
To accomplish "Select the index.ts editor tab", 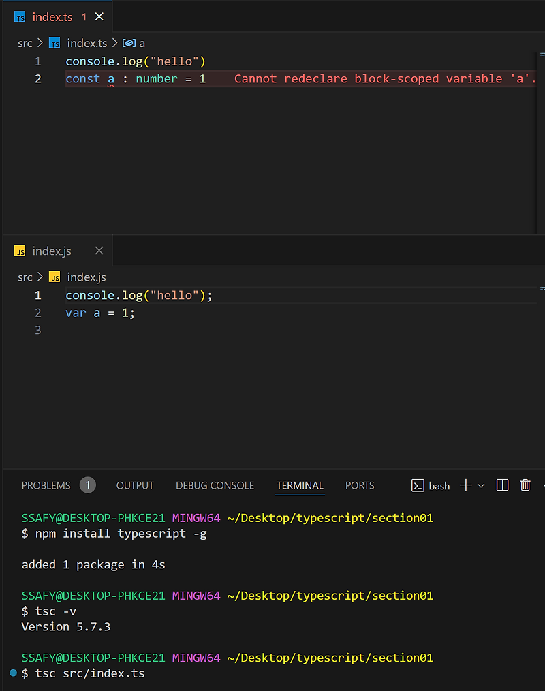I will pos(53,16).
